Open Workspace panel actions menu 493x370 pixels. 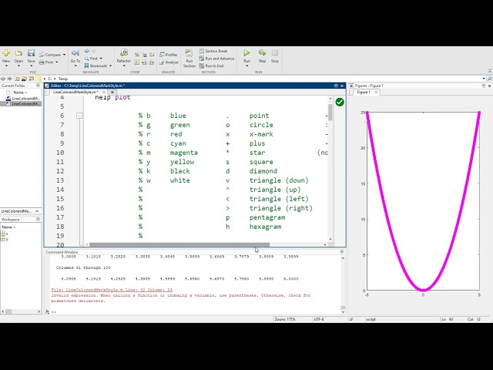pos(38,219)
